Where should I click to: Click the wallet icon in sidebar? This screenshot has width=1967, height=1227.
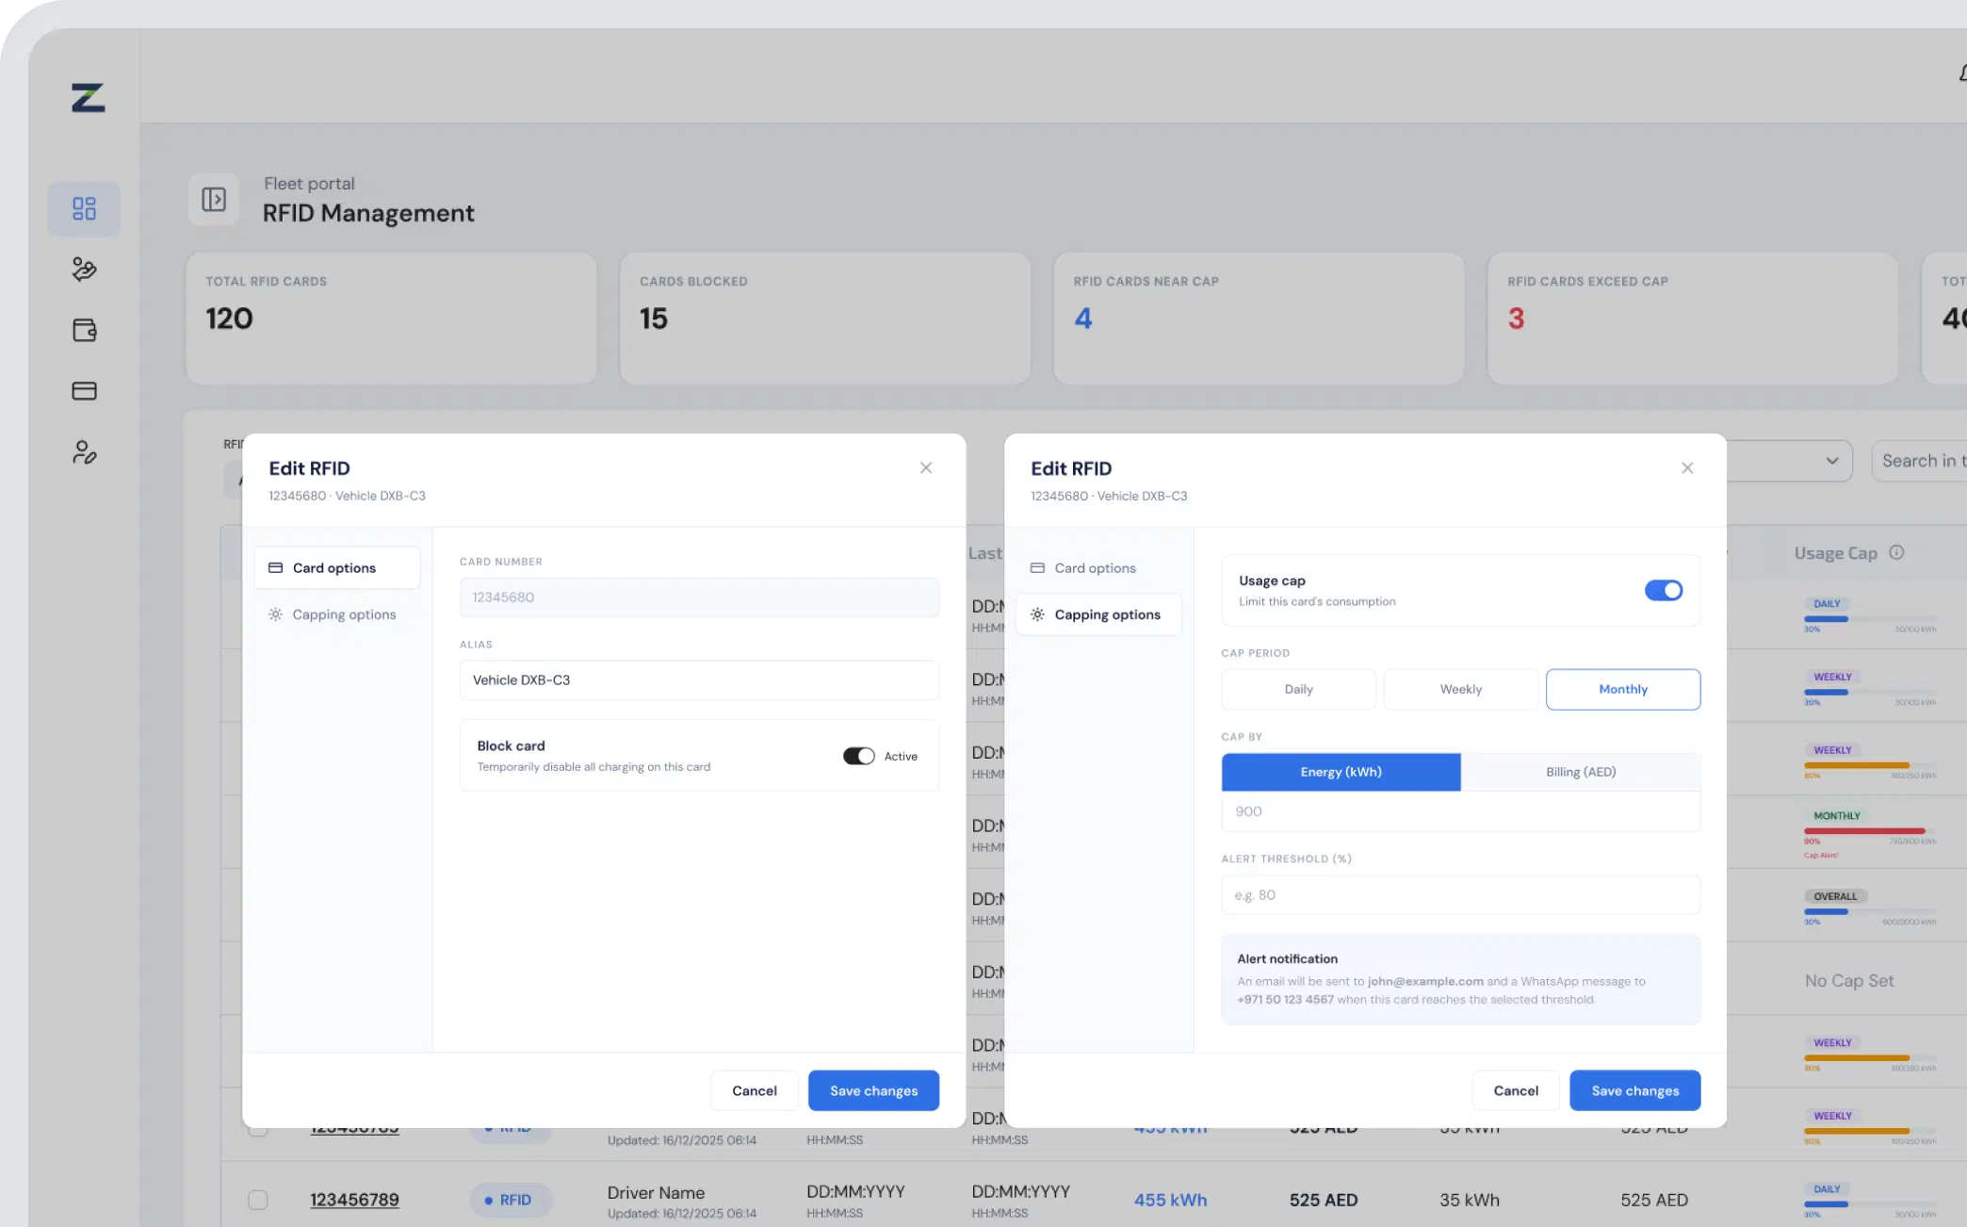click(84, 330)
